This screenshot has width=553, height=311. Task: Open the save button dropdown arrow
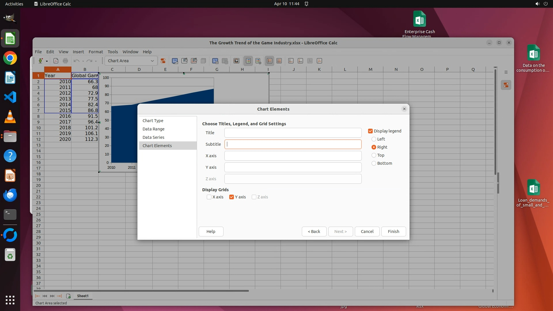tap(47, 61)
